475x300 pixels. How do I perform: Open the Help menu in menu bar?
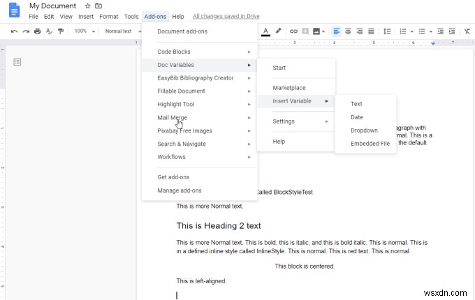coord(178,16)
